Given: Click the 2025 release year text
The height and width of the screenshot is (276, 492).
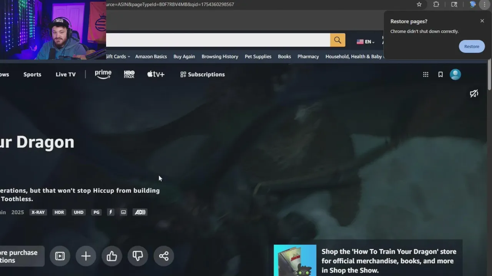Looking at the screenshot, I should [18, 212].
